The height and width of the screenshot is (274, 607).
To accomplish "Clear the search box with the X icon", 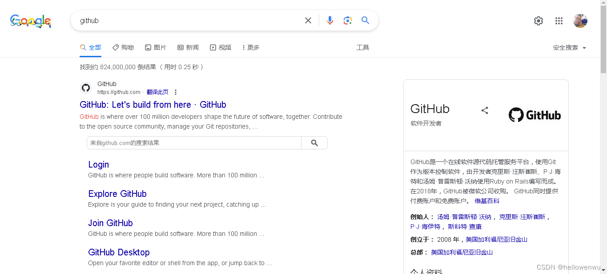I will [308, 20].
